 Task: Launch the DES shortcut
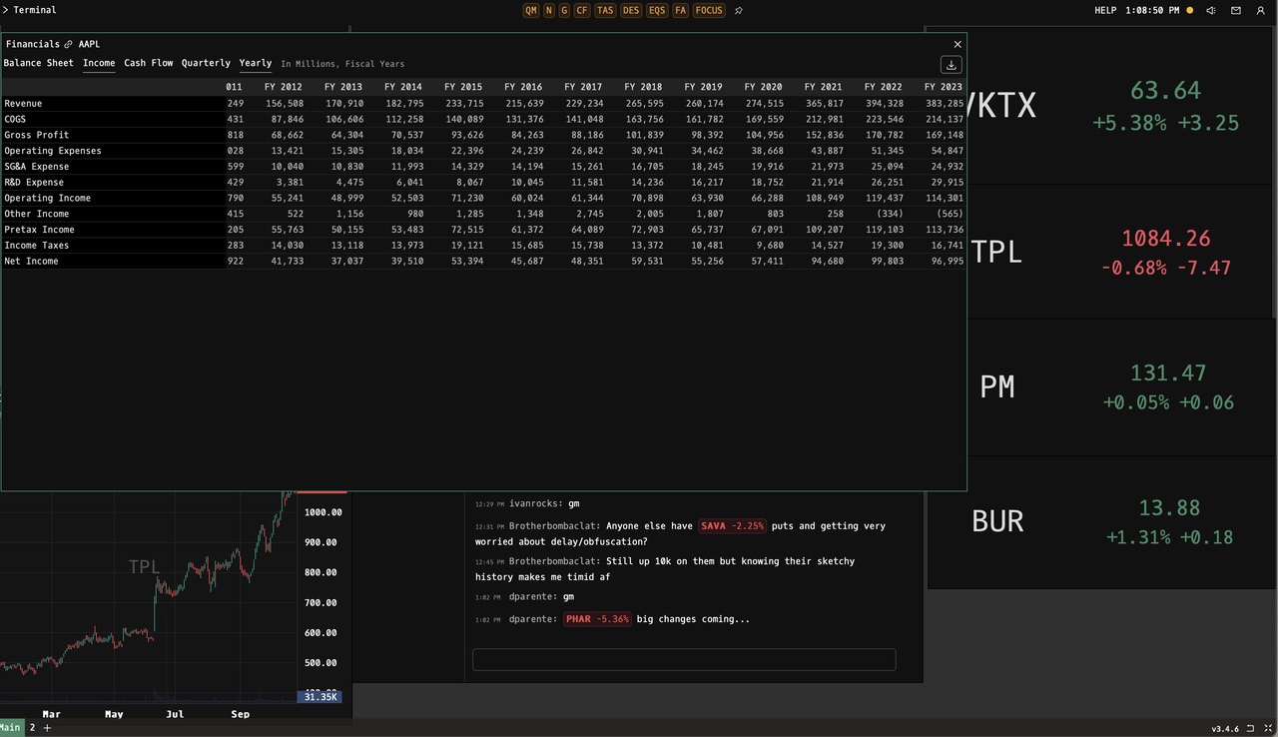click(631, 10)
